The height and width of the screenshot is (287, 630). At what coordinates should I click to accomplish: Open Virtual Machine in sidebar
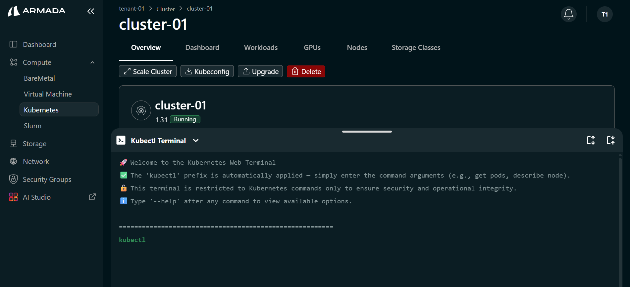tap(48, 94)
